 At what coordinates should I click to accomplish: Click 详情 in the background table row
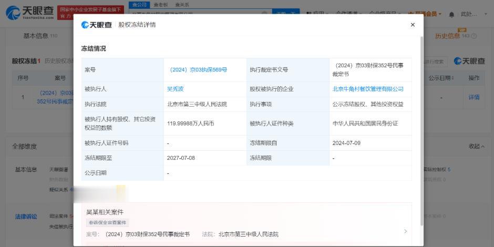click(474, 97)
